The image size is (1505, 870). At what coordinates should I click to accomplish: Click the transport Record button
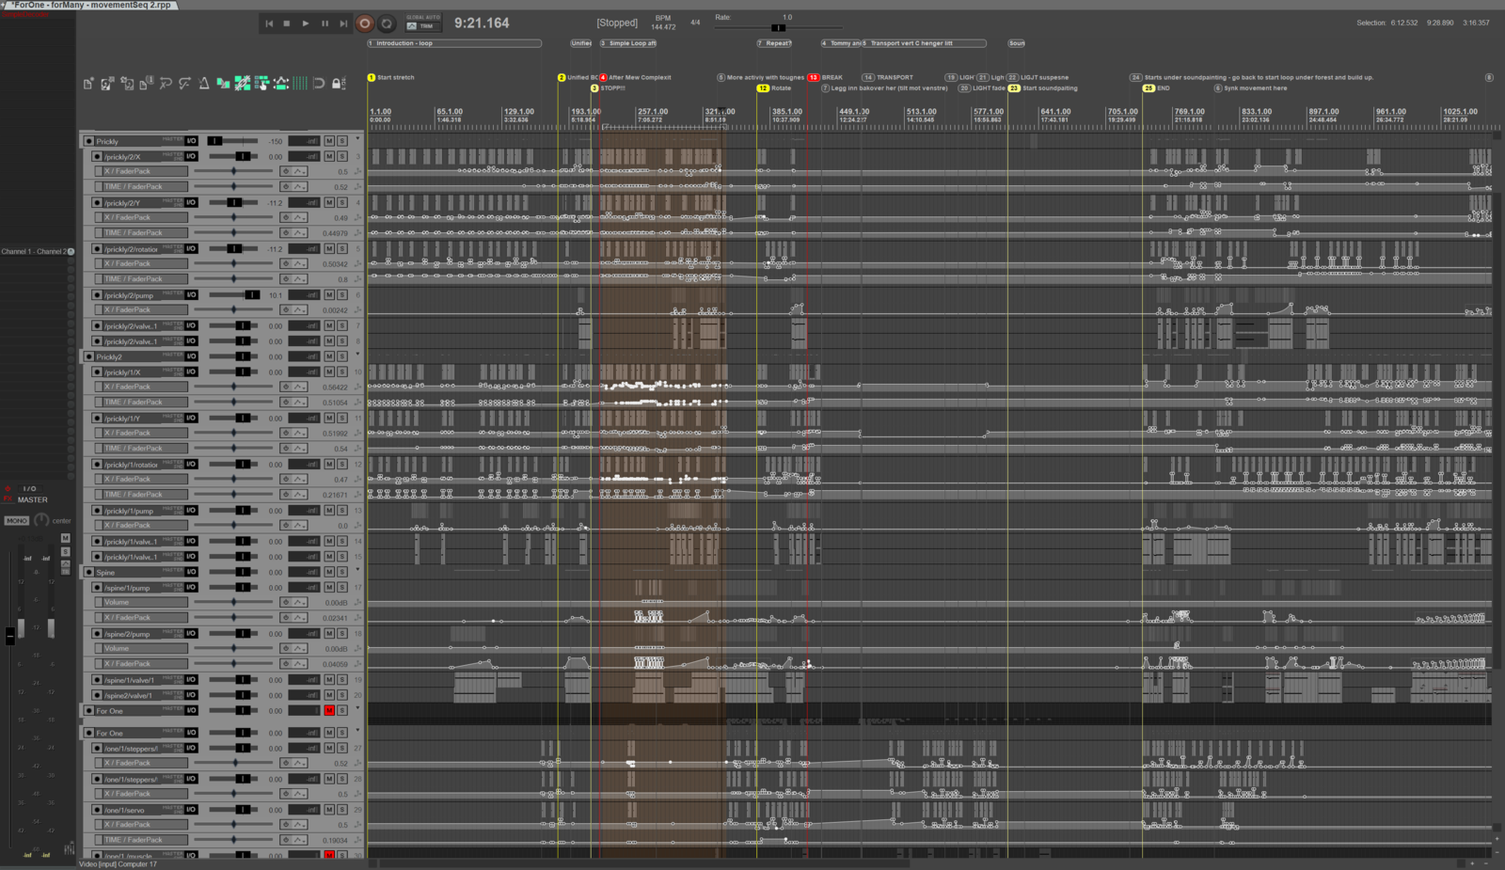(x=365, y=24)
